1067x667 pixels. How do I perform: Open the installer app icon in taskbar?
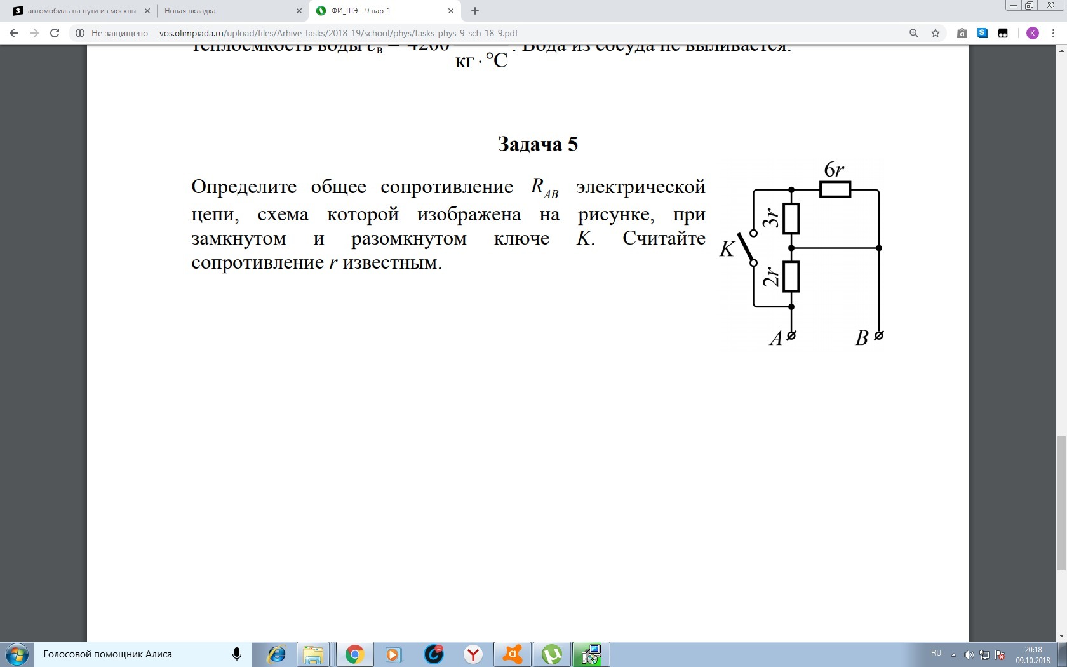(591, 654)
